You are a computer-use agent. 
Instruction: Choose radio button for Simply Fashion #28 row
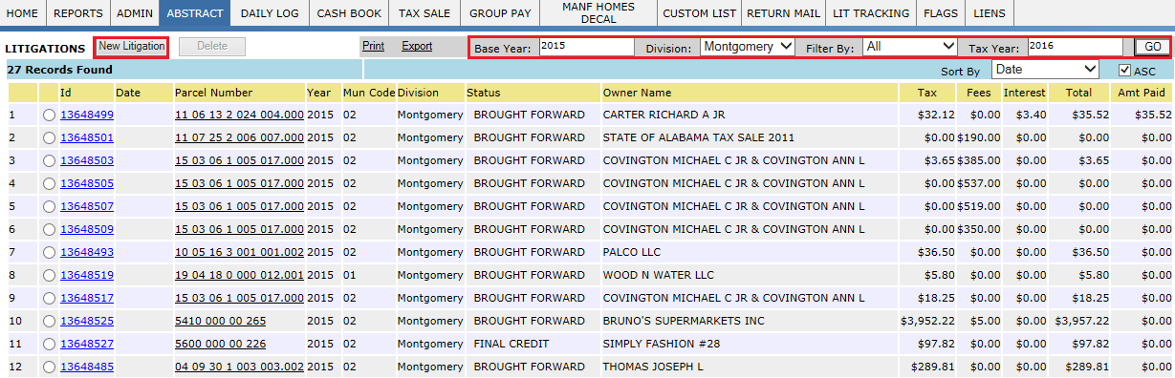tap(50, 345)
